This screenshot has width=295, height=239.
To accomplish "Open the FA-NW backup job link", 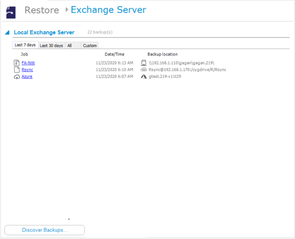I will tap(28, 63).
